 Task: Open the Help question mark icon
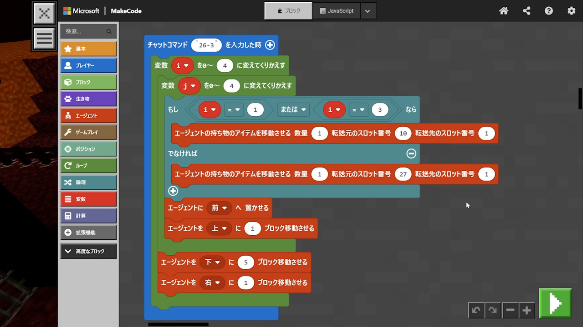tap(549, 11)
